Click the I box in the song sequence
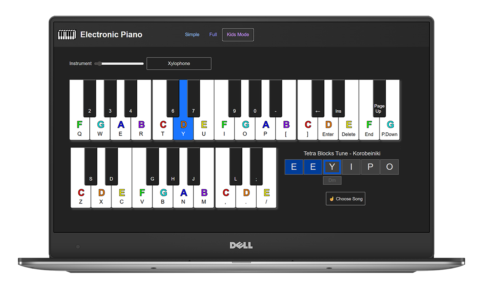Viewport: 483px width, 289px height. 351,167
